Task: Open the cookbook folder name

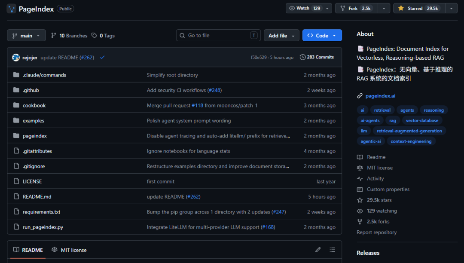Action: (x=34, y=105)
